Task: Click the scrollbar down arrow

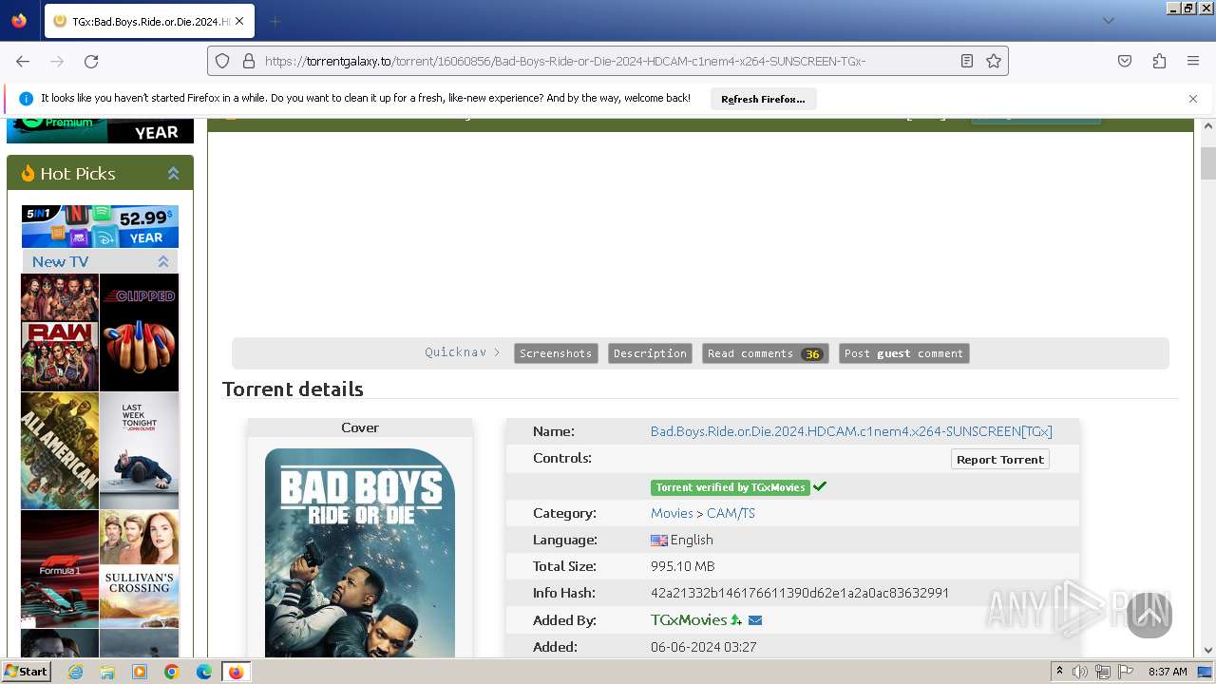Action: click(1208, 651)
